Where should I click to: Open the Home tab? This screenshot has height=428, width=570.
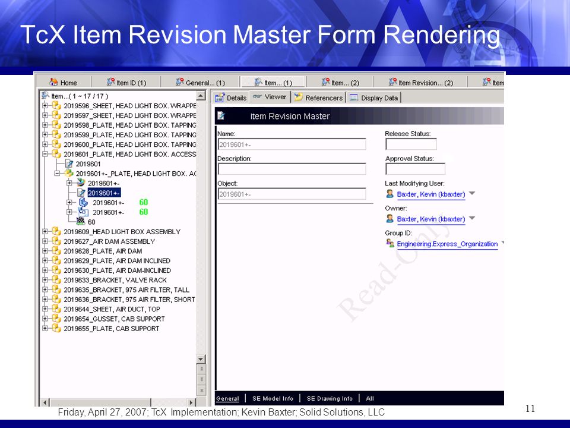pos(64,83)
